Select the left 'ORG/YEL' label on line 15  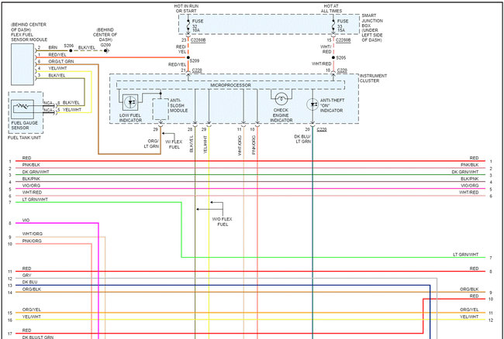tap(32, 310)
